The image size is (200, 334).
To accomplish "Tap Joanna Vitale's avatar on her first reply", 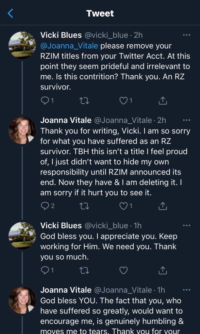I will pos(22,130).
